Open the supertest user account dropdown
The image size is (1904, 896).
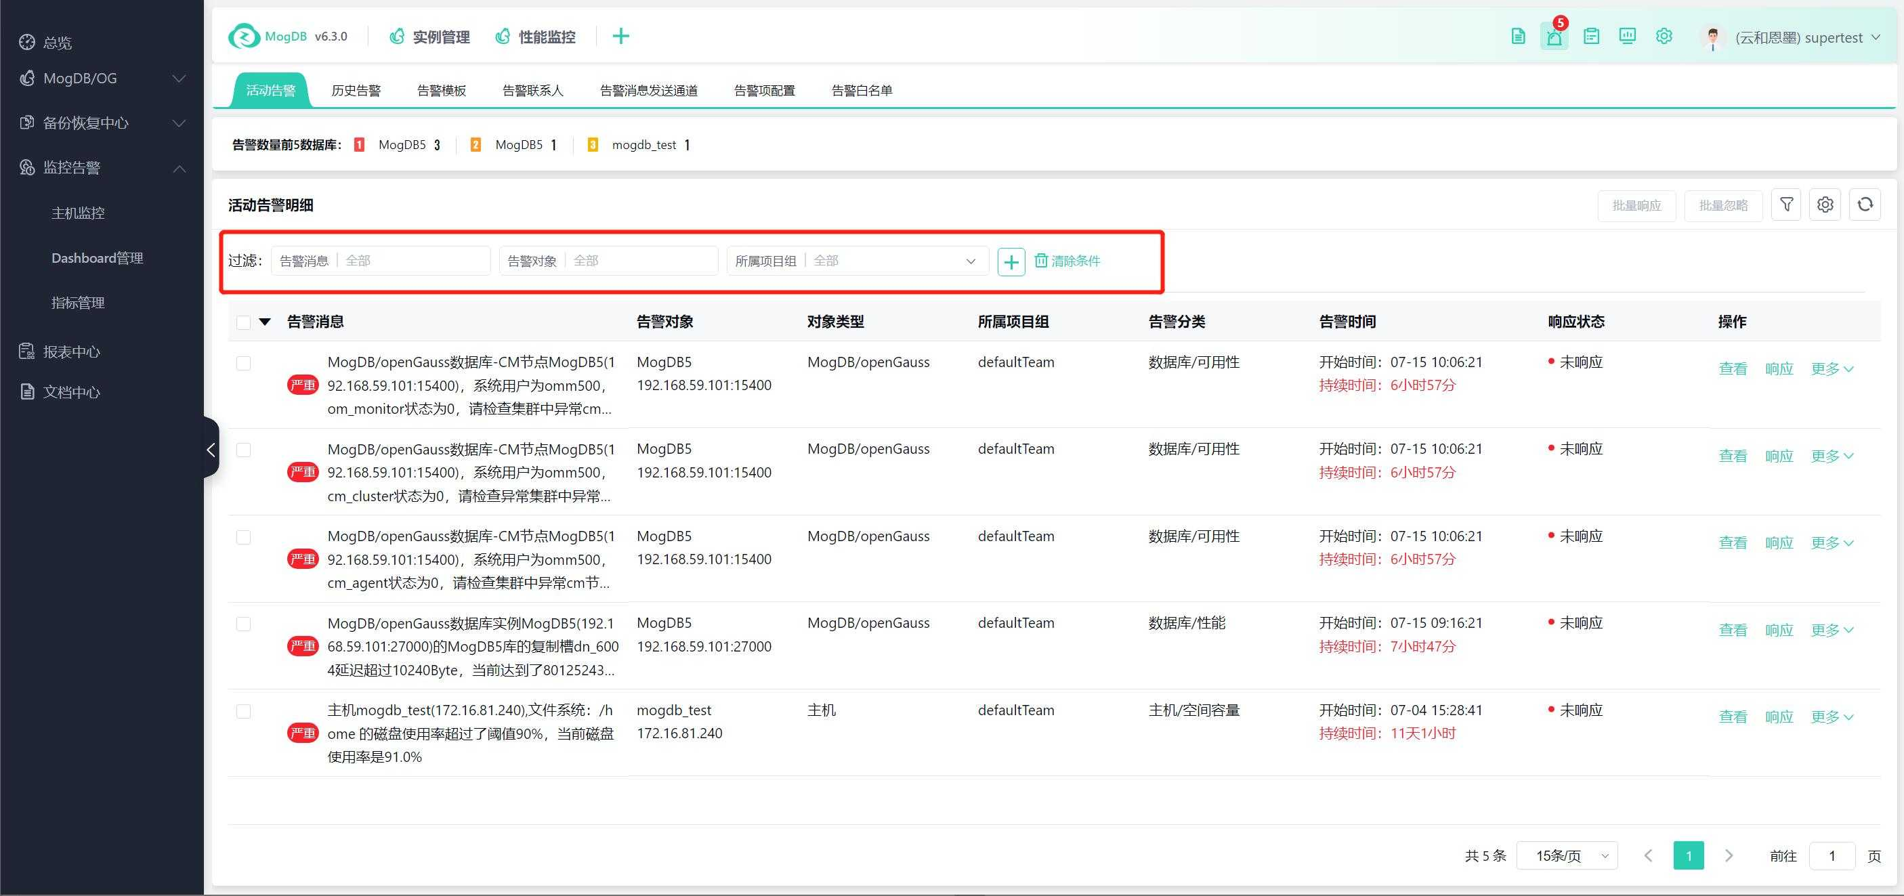click(x=1807, y=37)
